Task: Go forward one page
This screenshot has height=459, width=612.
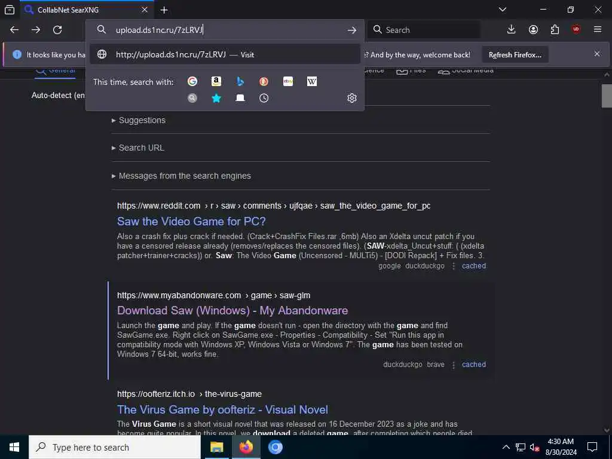Action: [x=36, y=30]
